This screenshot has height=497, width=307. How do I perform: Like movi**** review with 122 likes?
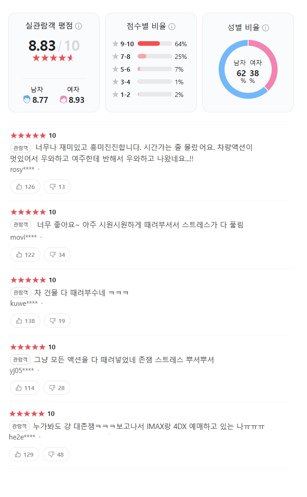25,255
